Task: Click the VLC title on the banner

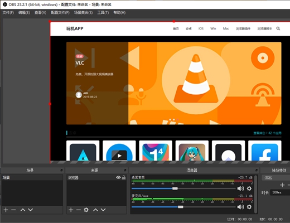Action: (80, 63)
